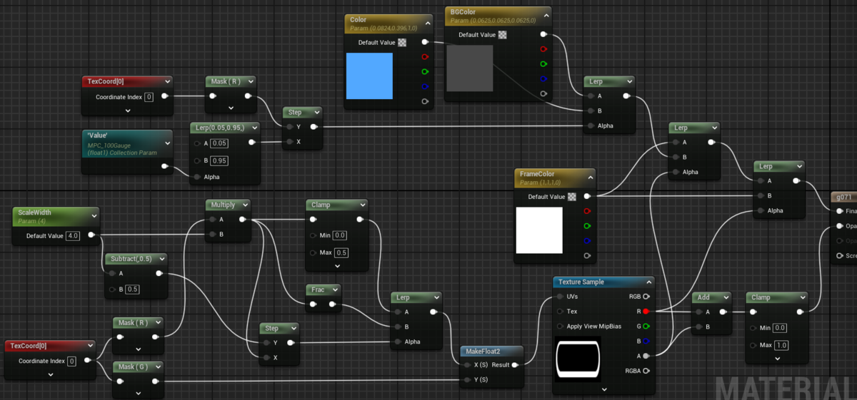
Task: Click the A output pin on Texture Sample
Action: tap(646, 356)
